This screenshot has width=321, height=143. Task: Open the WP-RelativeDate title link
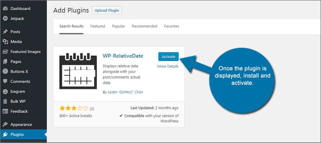(x=123, y=56)
